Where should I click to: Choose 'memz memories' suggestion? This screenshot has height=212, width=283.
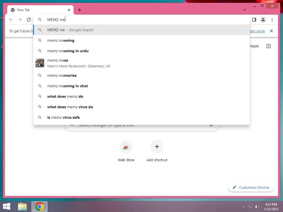[x=141, y=76]
